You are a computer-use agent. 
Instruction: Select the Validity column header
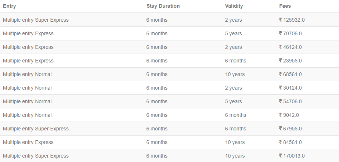[x=234, y=6]
